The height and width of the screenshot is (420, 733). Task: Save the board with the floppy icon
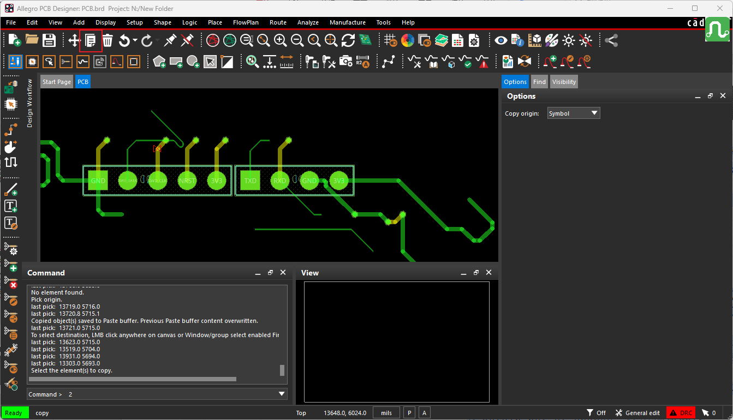tap(49, 40)
